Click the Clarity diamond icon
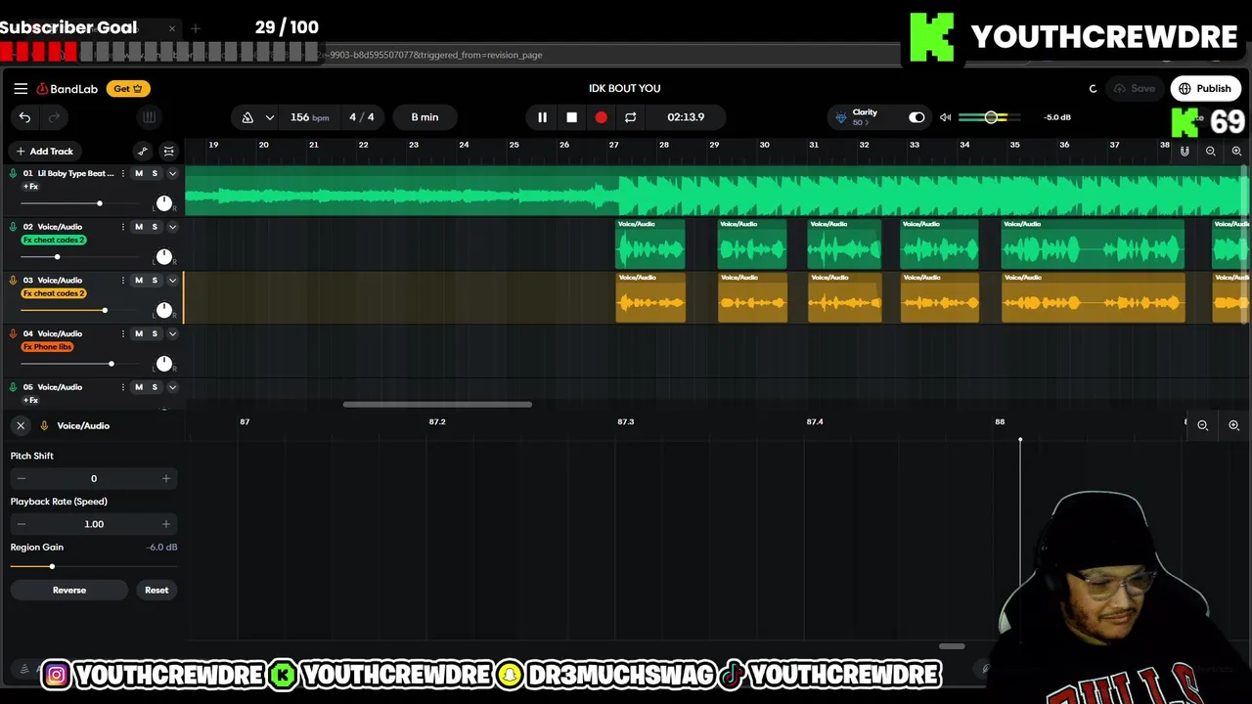 tap(841, 117)
